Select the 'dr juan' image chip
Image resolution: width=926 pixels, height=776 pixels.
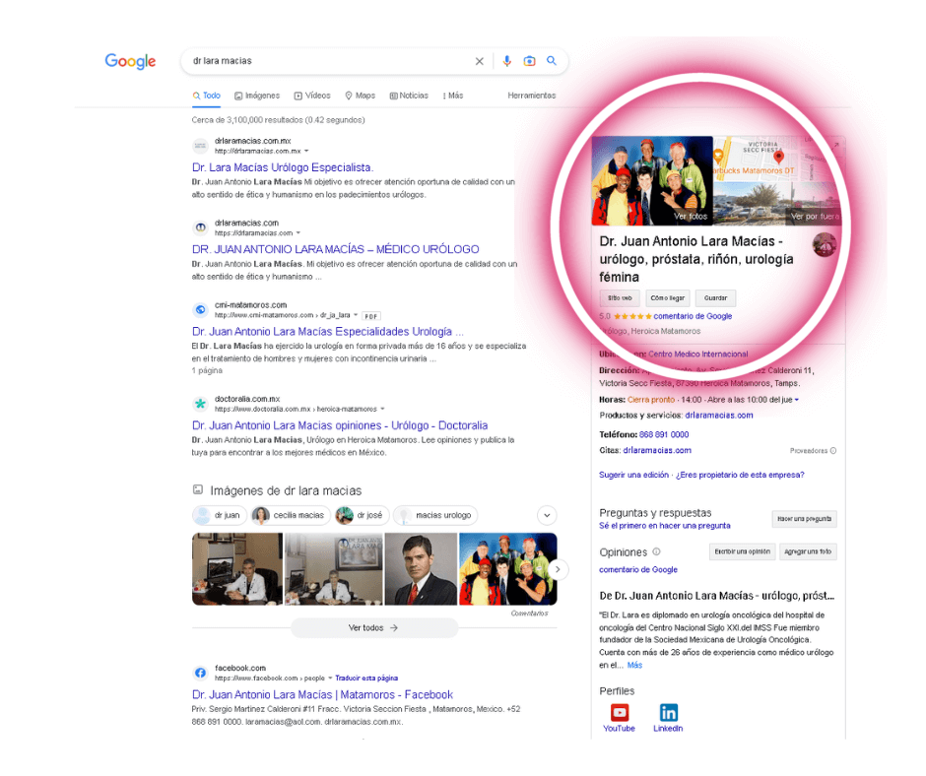coord(218,515)
